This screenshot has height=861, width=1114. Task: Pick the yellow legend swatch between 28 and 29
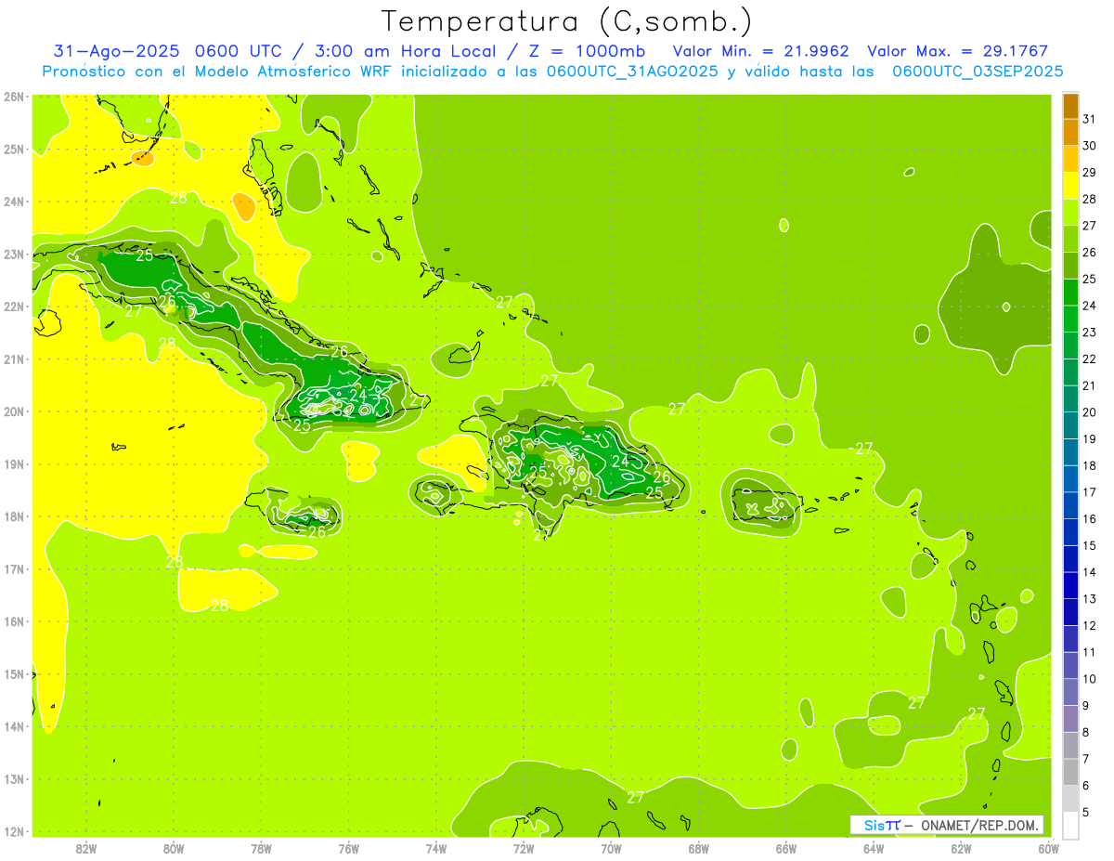pyautogui.click(x=1070, y=186)
